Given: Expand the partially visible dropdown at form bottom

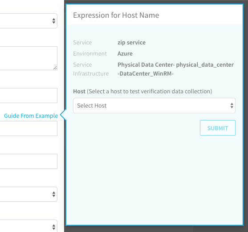Looking at the screenshot, I should pos(28,226).
